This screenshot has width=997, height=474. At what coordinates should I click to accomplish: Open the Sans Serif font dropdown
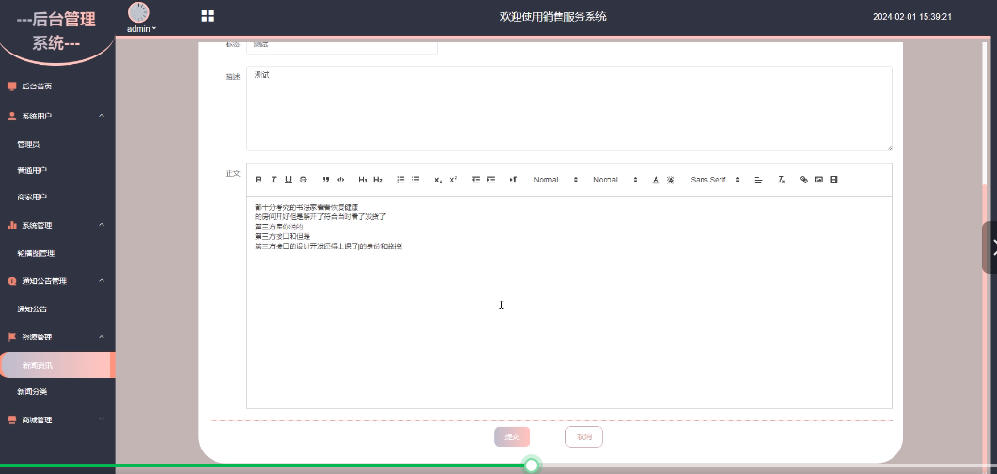(716, 180)
